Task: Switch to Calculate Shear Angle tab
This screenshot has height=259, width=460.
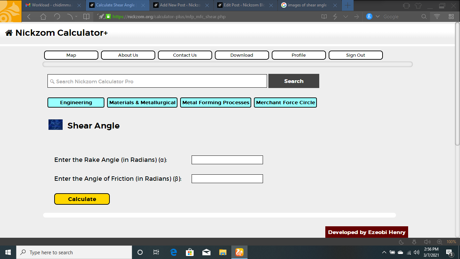Action: coord(118,5)
